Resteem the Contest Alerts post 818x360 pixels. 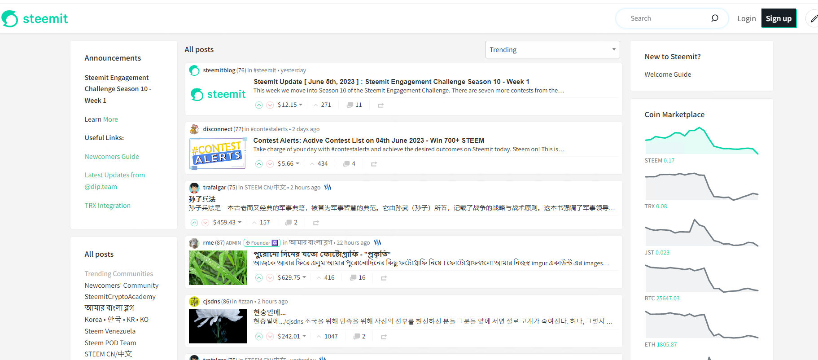[374, 164]
